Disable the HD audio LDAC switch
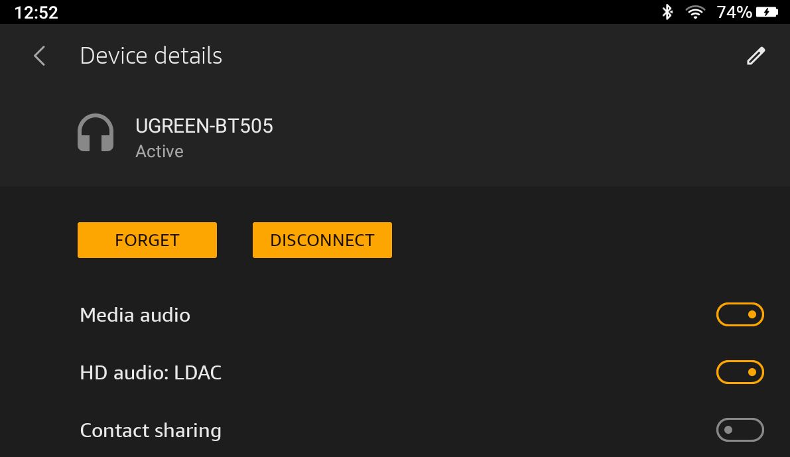 [x=740, y=372]
